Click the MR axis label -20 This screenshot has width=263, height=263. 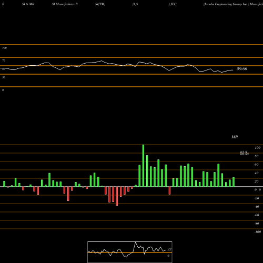[257, 198]
